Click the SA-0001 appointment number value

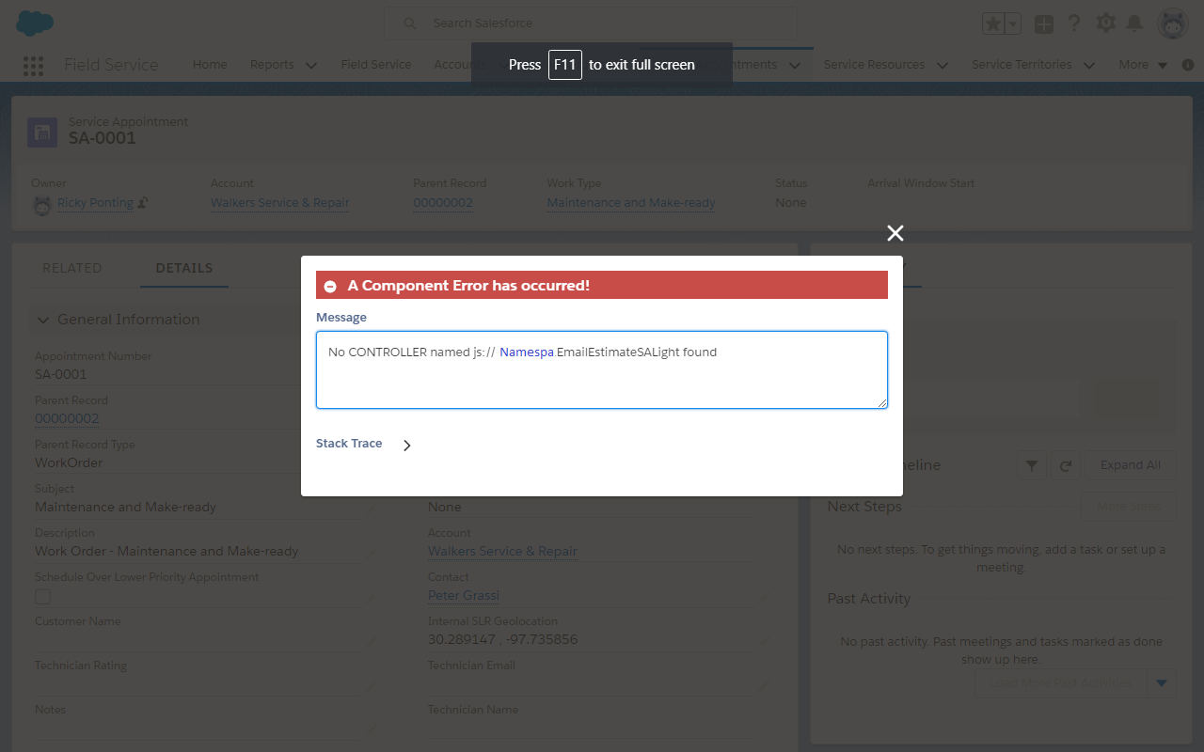(61, 375)
